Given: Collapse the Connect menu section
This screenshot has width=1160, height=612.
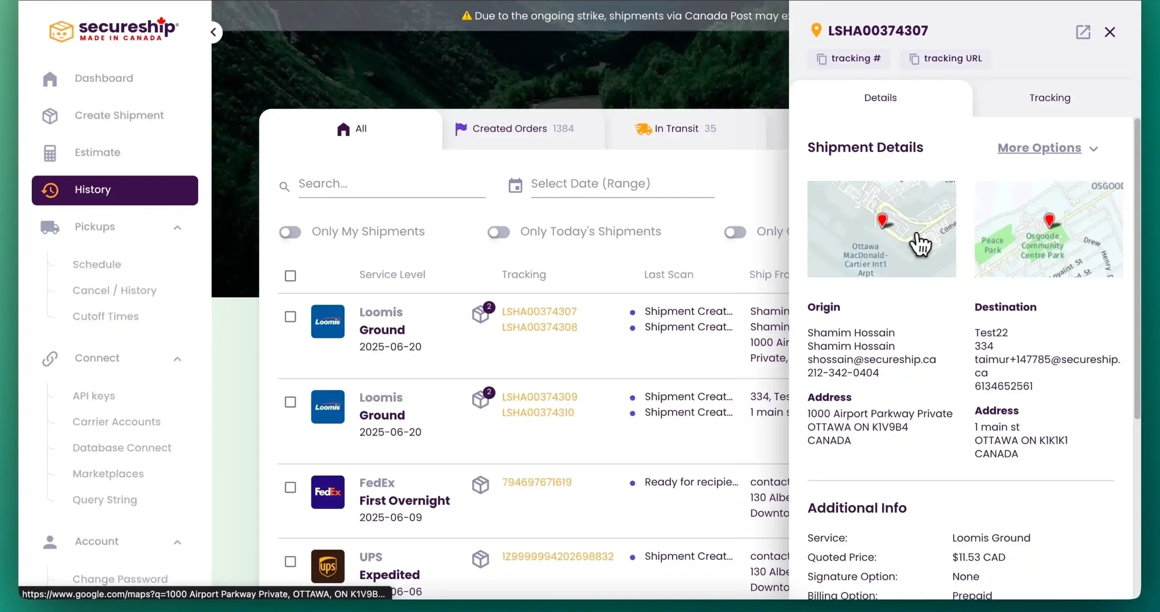Looking at the screenshot, I should (177, 359).
